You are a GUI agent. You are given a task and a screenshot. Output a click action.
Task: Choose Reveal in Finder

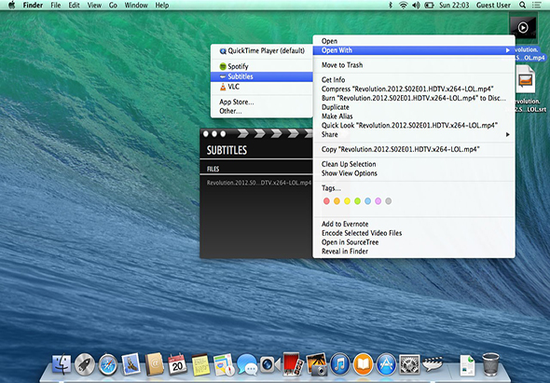coord(345,251)
